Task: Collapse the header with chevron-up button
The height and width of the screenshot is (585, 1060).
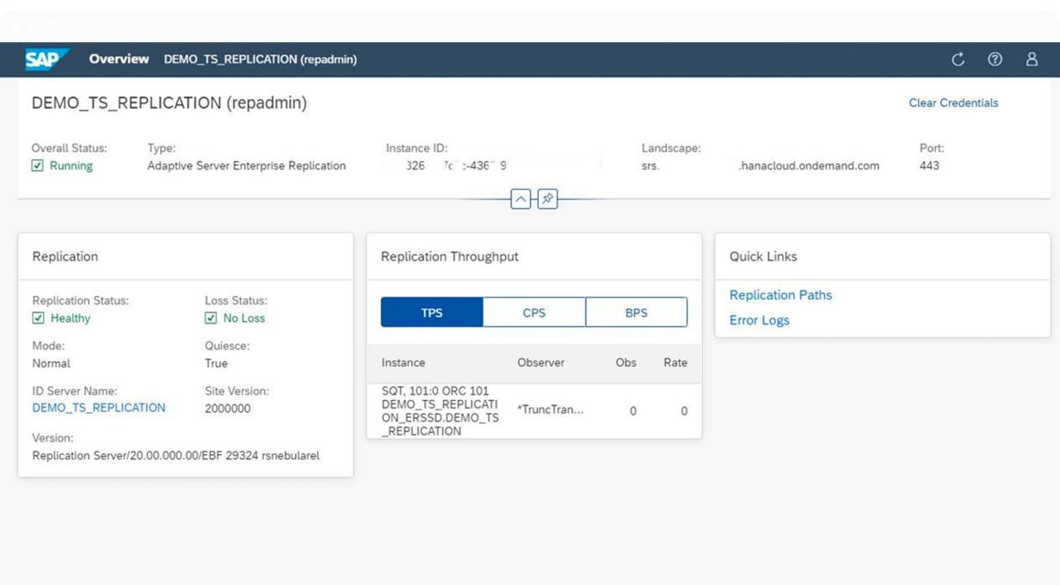Action: tap(521, 200)
